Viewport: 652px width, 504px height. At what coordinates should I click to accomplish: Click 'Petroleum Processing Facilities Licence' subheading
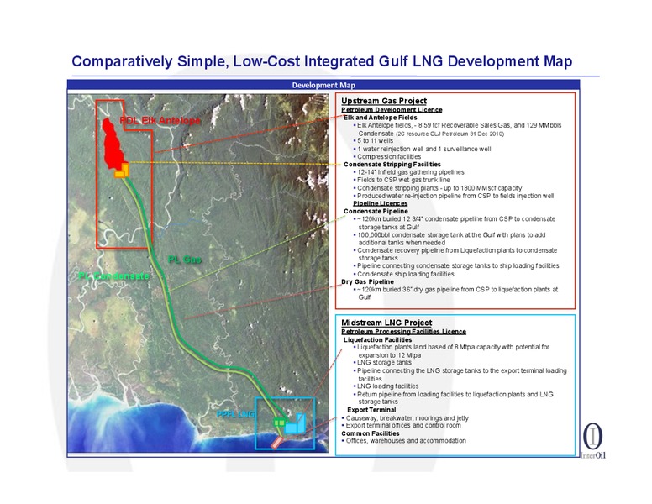click(x=404, y=332)
